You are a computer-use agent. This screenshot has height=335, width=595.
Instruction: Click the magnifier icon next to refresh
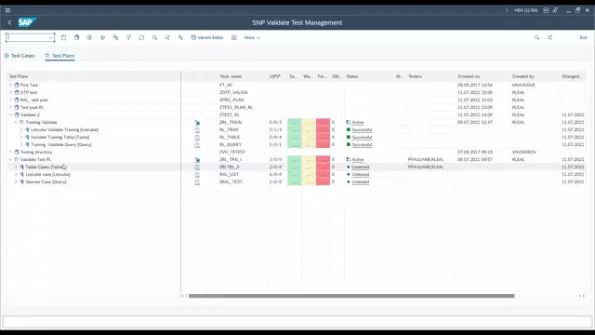click(x=155, y=37)
